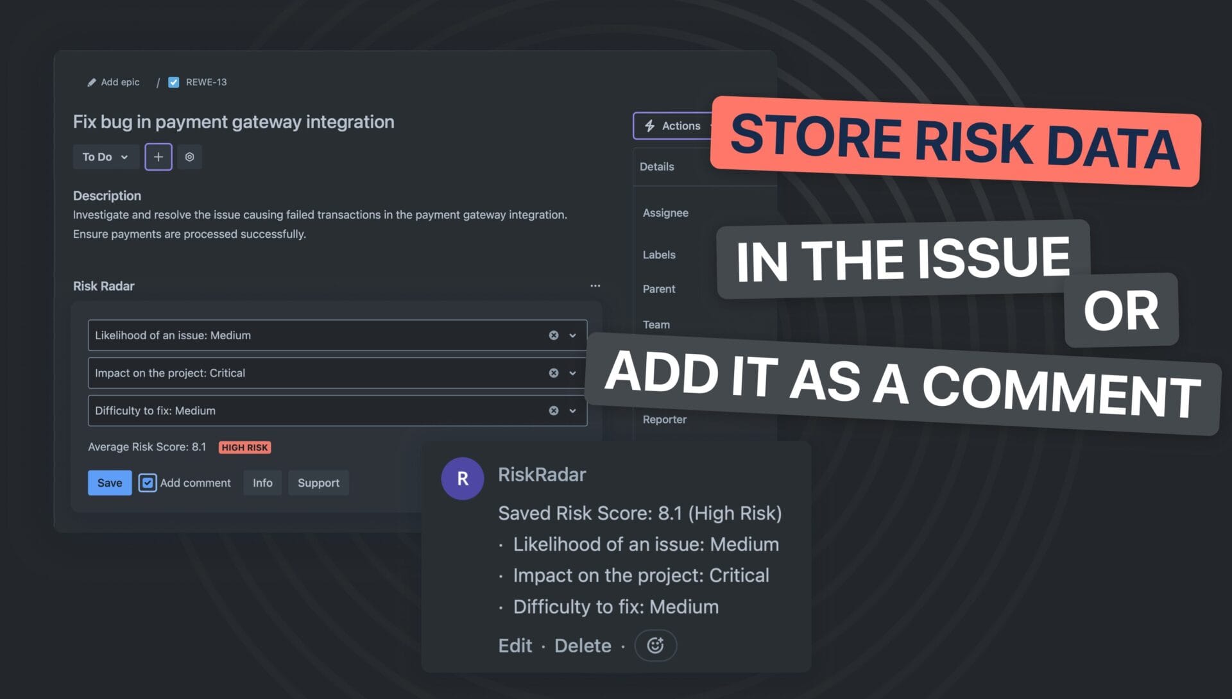This screenshot has width=1232, height=699.
Task: Click Edit on the RiskRadar comment
Action: point(515,645)
